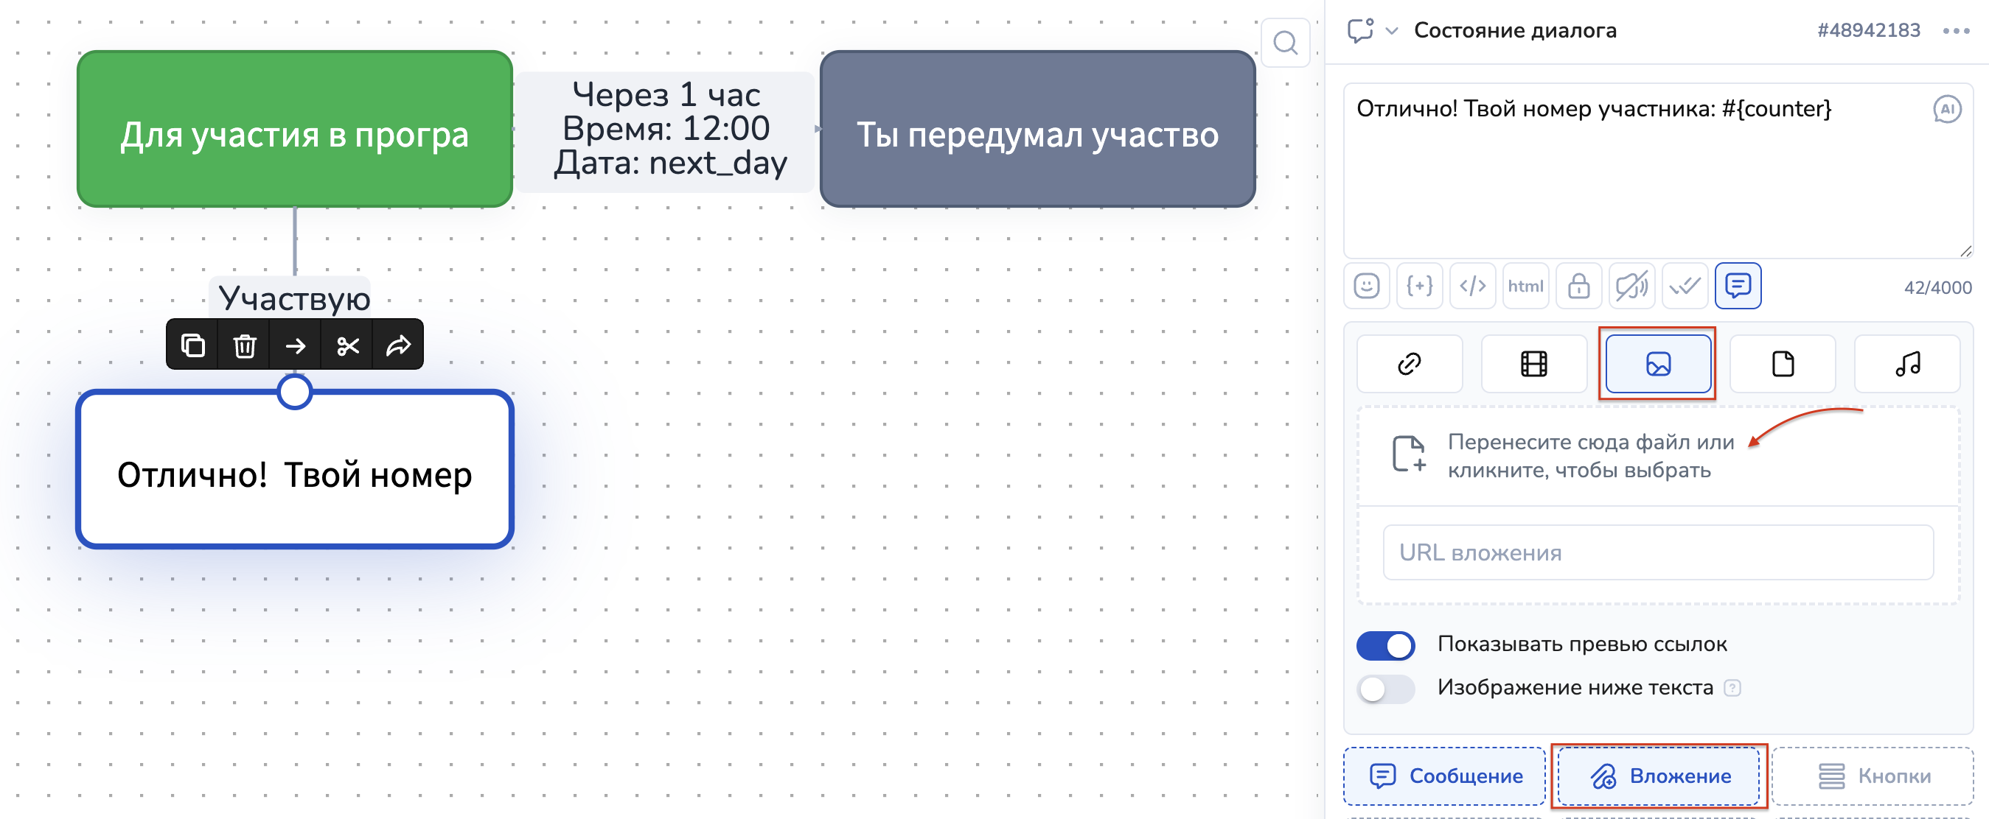Open the Кнопки tab
The height and width of the screenshot is (819, 1989).
point(1873,776)
